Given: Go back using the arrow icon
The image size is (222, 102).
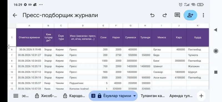Looking at the screenshot, I should coord(15,15).
